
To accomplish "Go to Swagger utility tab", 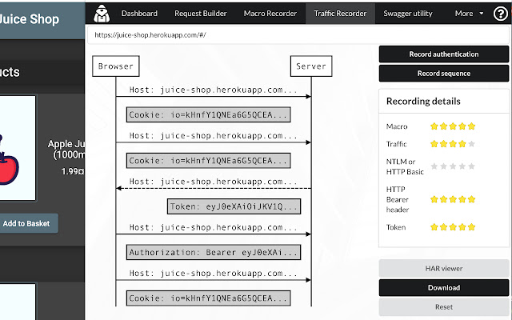I will (408, 14).
